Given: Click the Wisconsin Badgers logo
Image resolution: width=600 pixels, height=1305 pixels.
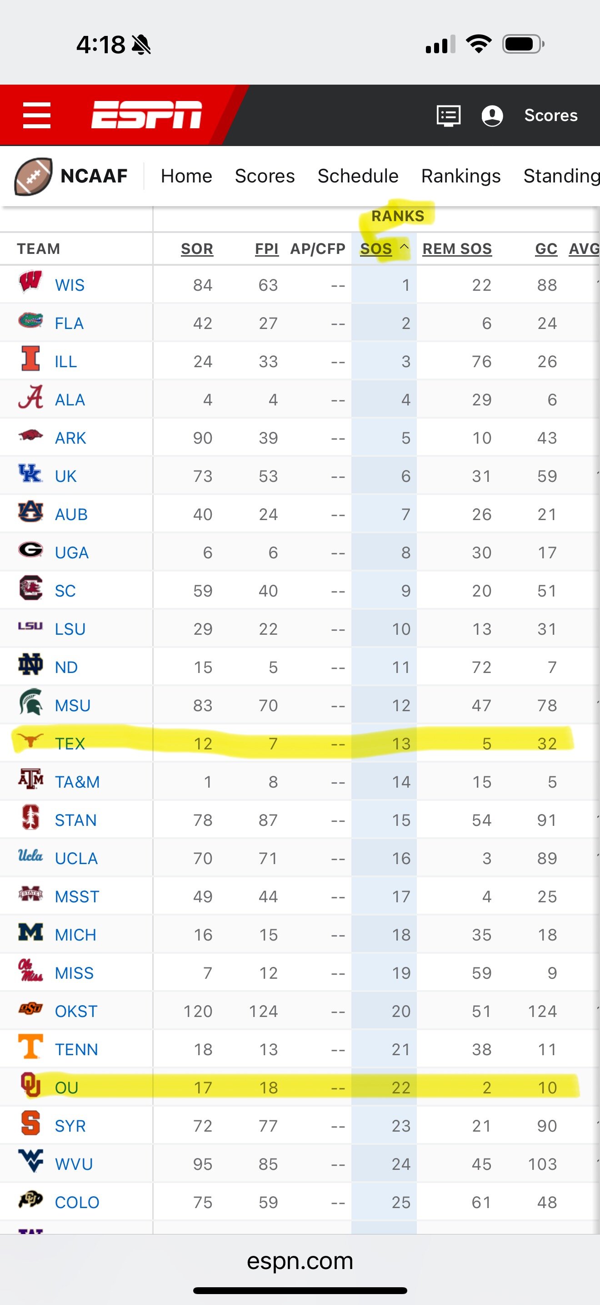Looking at the screenshot, I should pyautogui.click(x=30, y=282).
